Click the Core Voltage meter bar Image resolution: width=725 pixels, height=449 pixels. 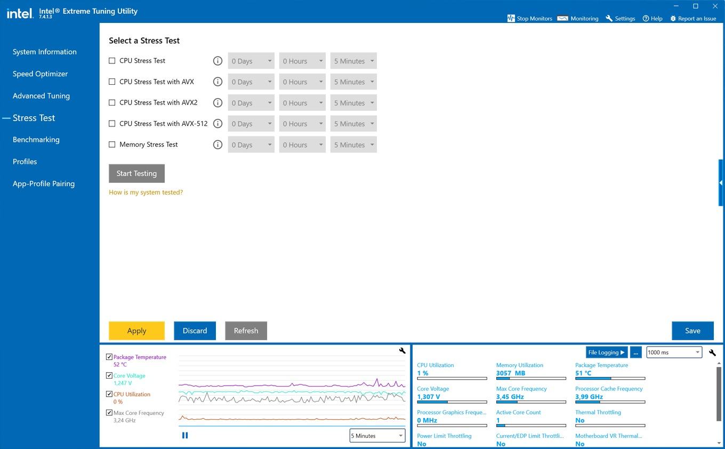pyautogui.click(x=452, y=402)
